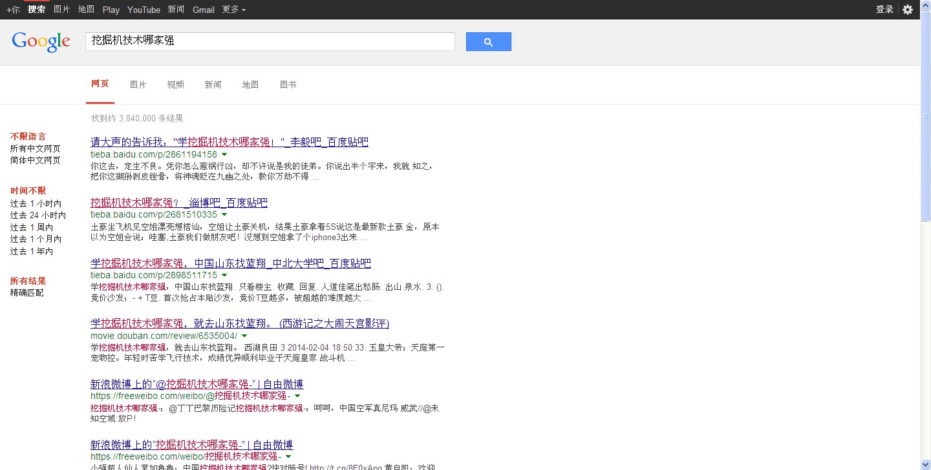Select 不限语言 filter heading
The width and height of the screenshot is (931, 470).
pyautogui.click(x=28, y=136)
